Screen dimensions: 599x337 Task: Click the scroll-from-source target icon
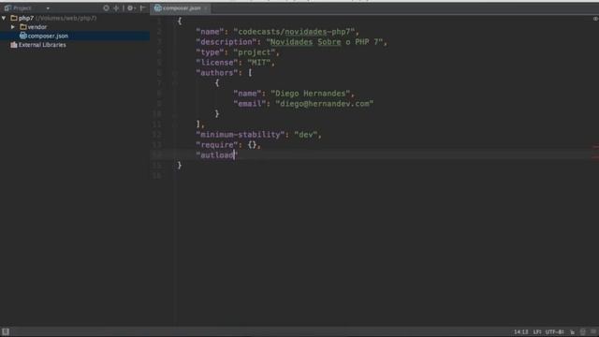pos(106,8)
